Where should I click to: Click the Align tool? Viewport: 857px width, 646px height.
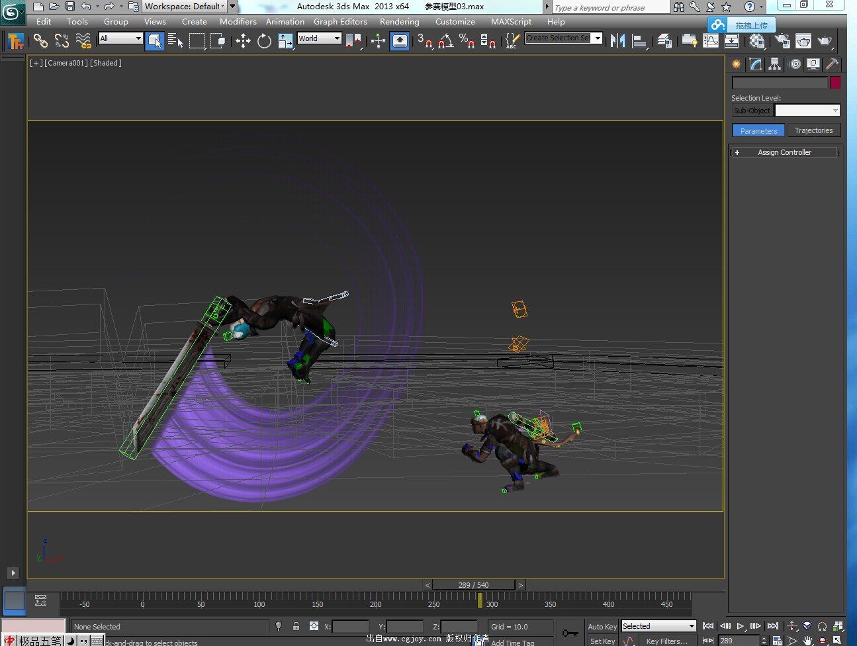(x=639, y=41)
